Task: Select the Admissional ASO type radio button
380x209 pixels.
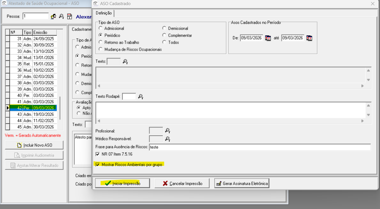Action: 101,28
